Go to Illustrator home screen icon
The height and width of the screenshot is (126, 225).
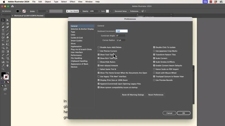pyautogui.click(x=12, y=6)
